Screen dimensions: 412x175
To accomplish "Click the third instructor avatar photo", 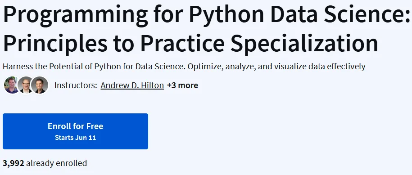I will (x=40, y=85).
